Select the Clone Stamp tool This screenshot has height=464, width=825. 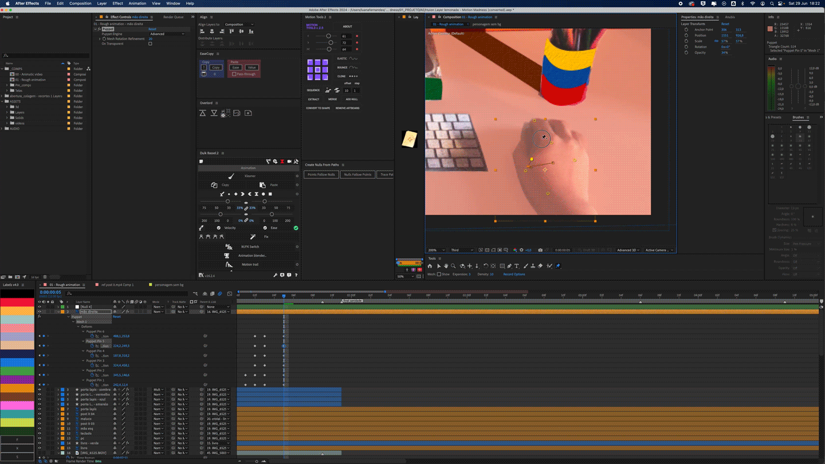coord(533,266)
